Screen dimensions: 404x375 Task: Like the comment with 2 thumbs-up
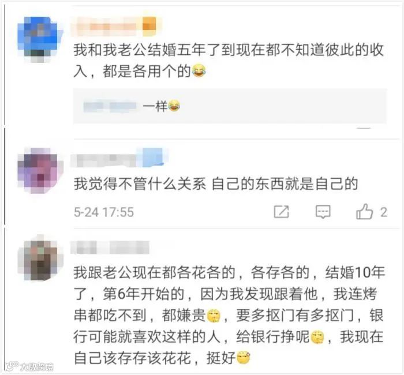(x=364, y=212)
